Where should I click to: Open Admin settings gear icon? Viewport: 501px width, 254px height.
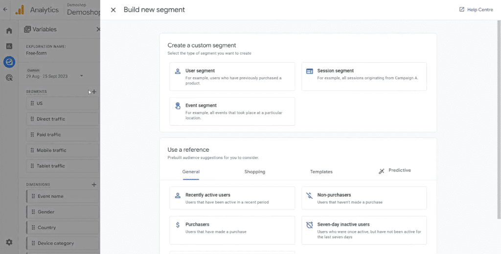click(x=9, y=242)
